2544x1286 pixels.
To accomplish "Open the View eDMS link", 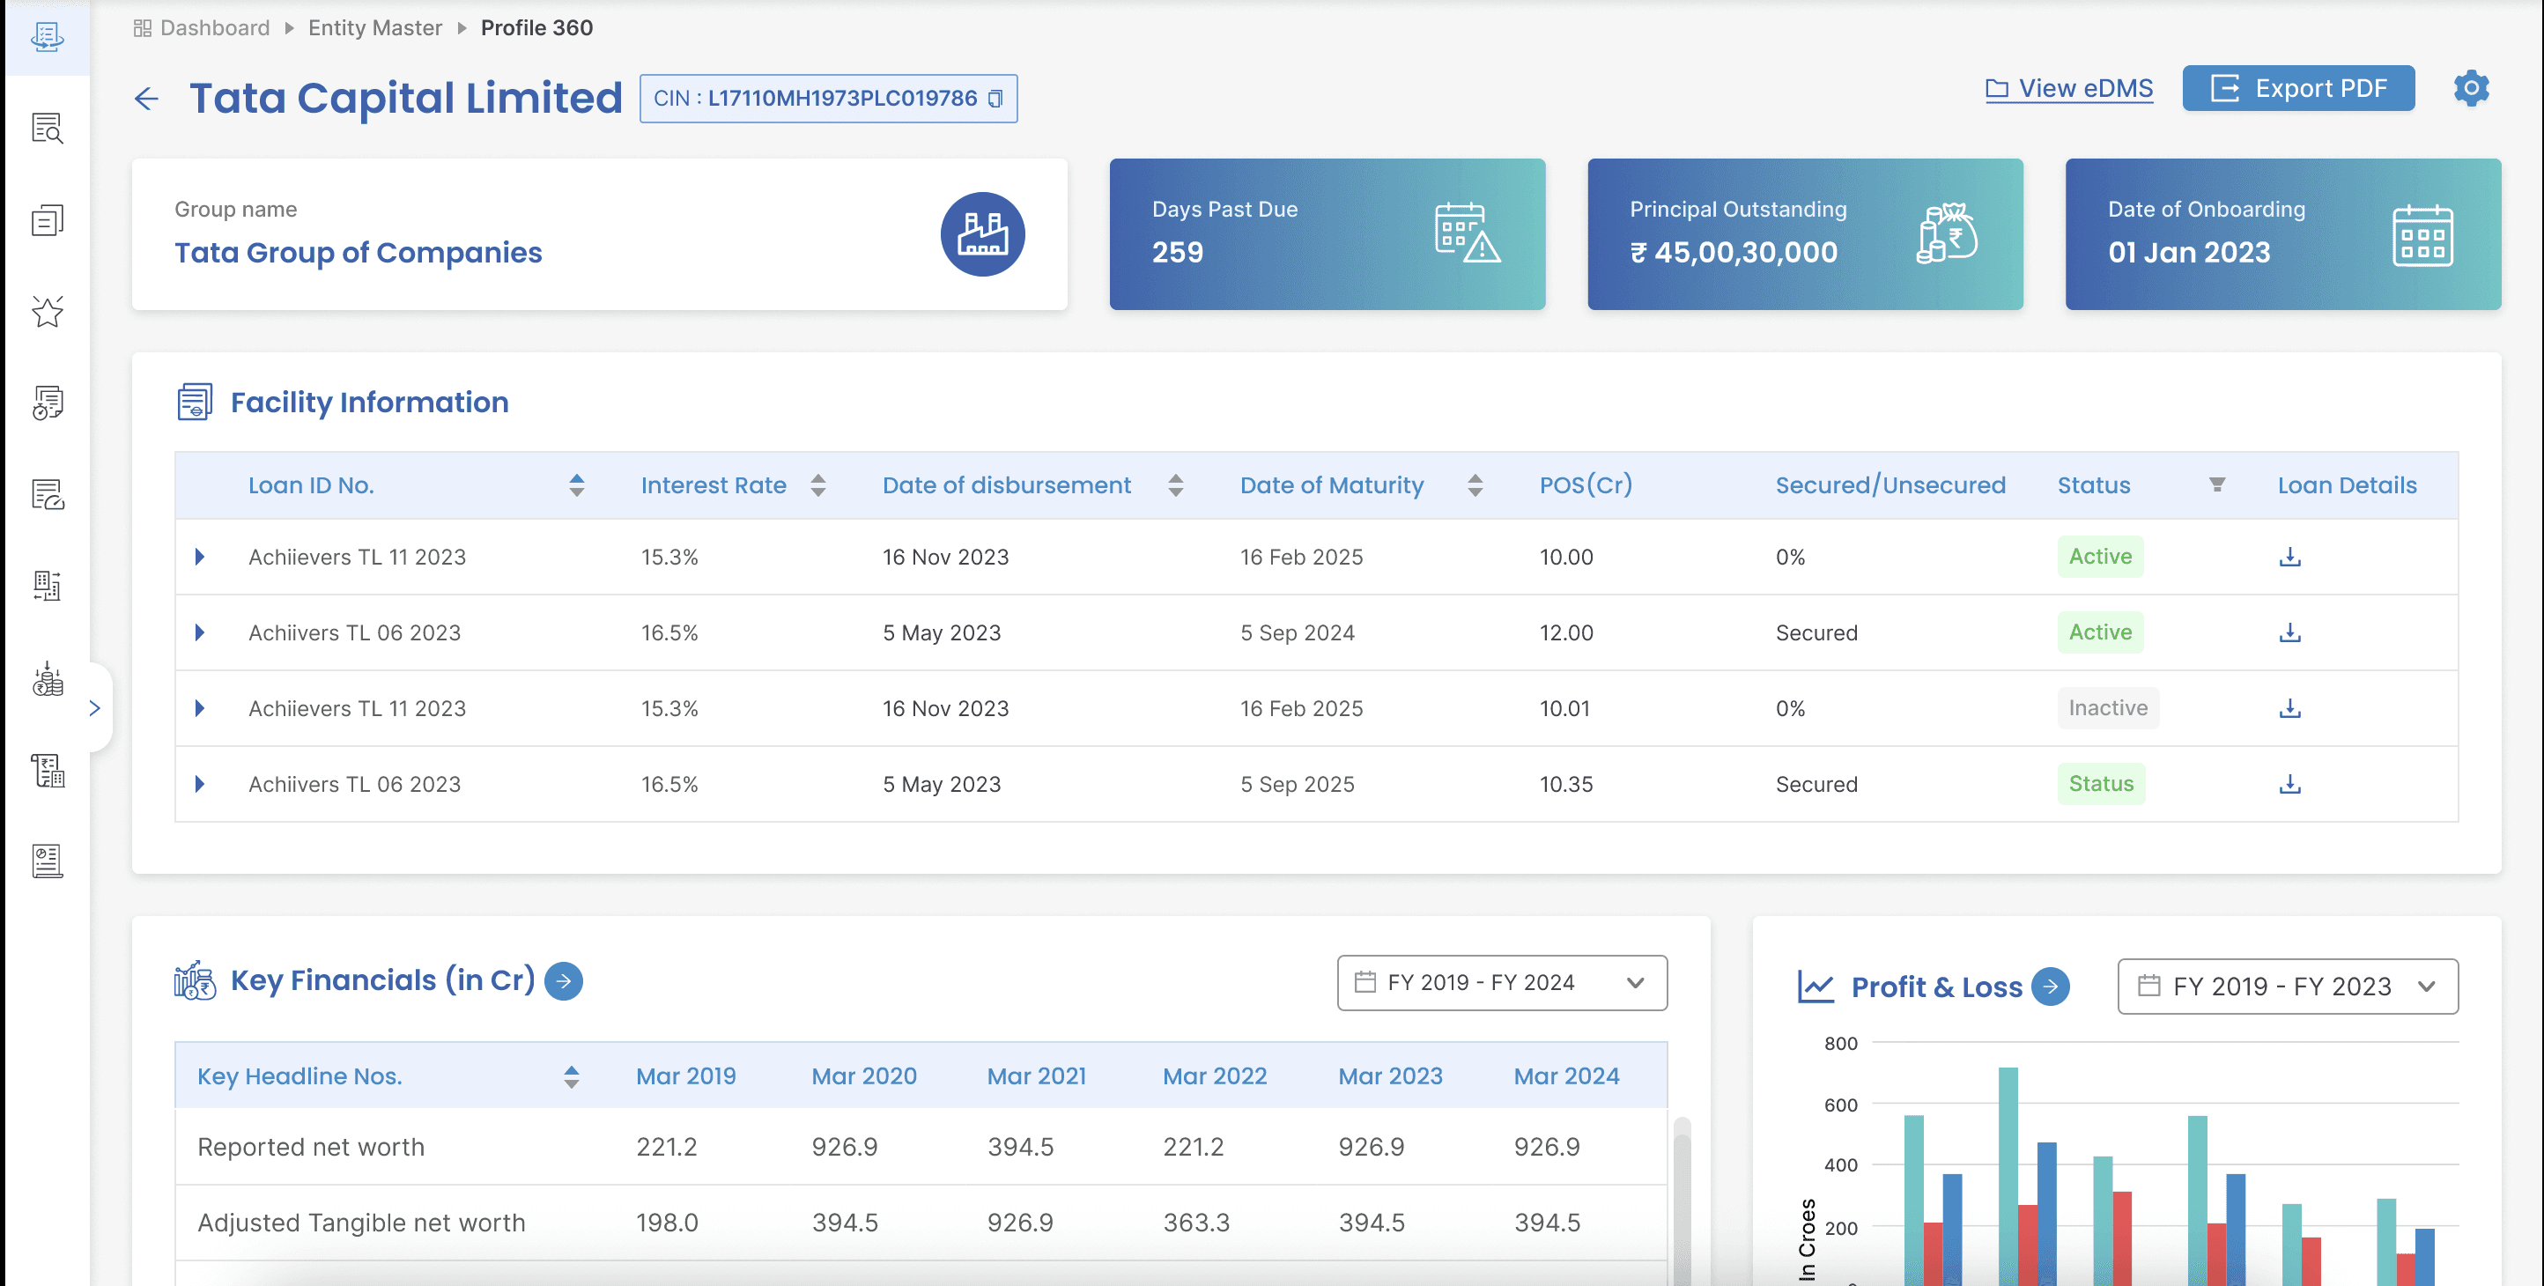I will click(2069, 89).
